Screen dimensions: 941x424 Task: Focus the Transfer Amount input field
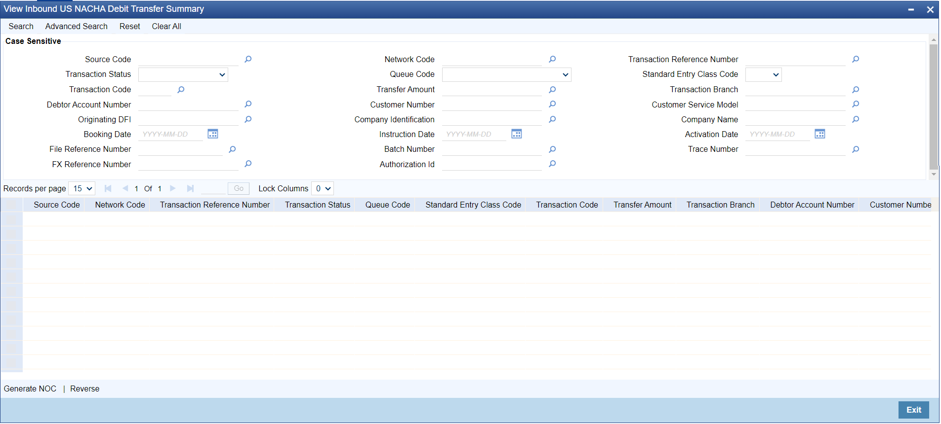[492, 90]
